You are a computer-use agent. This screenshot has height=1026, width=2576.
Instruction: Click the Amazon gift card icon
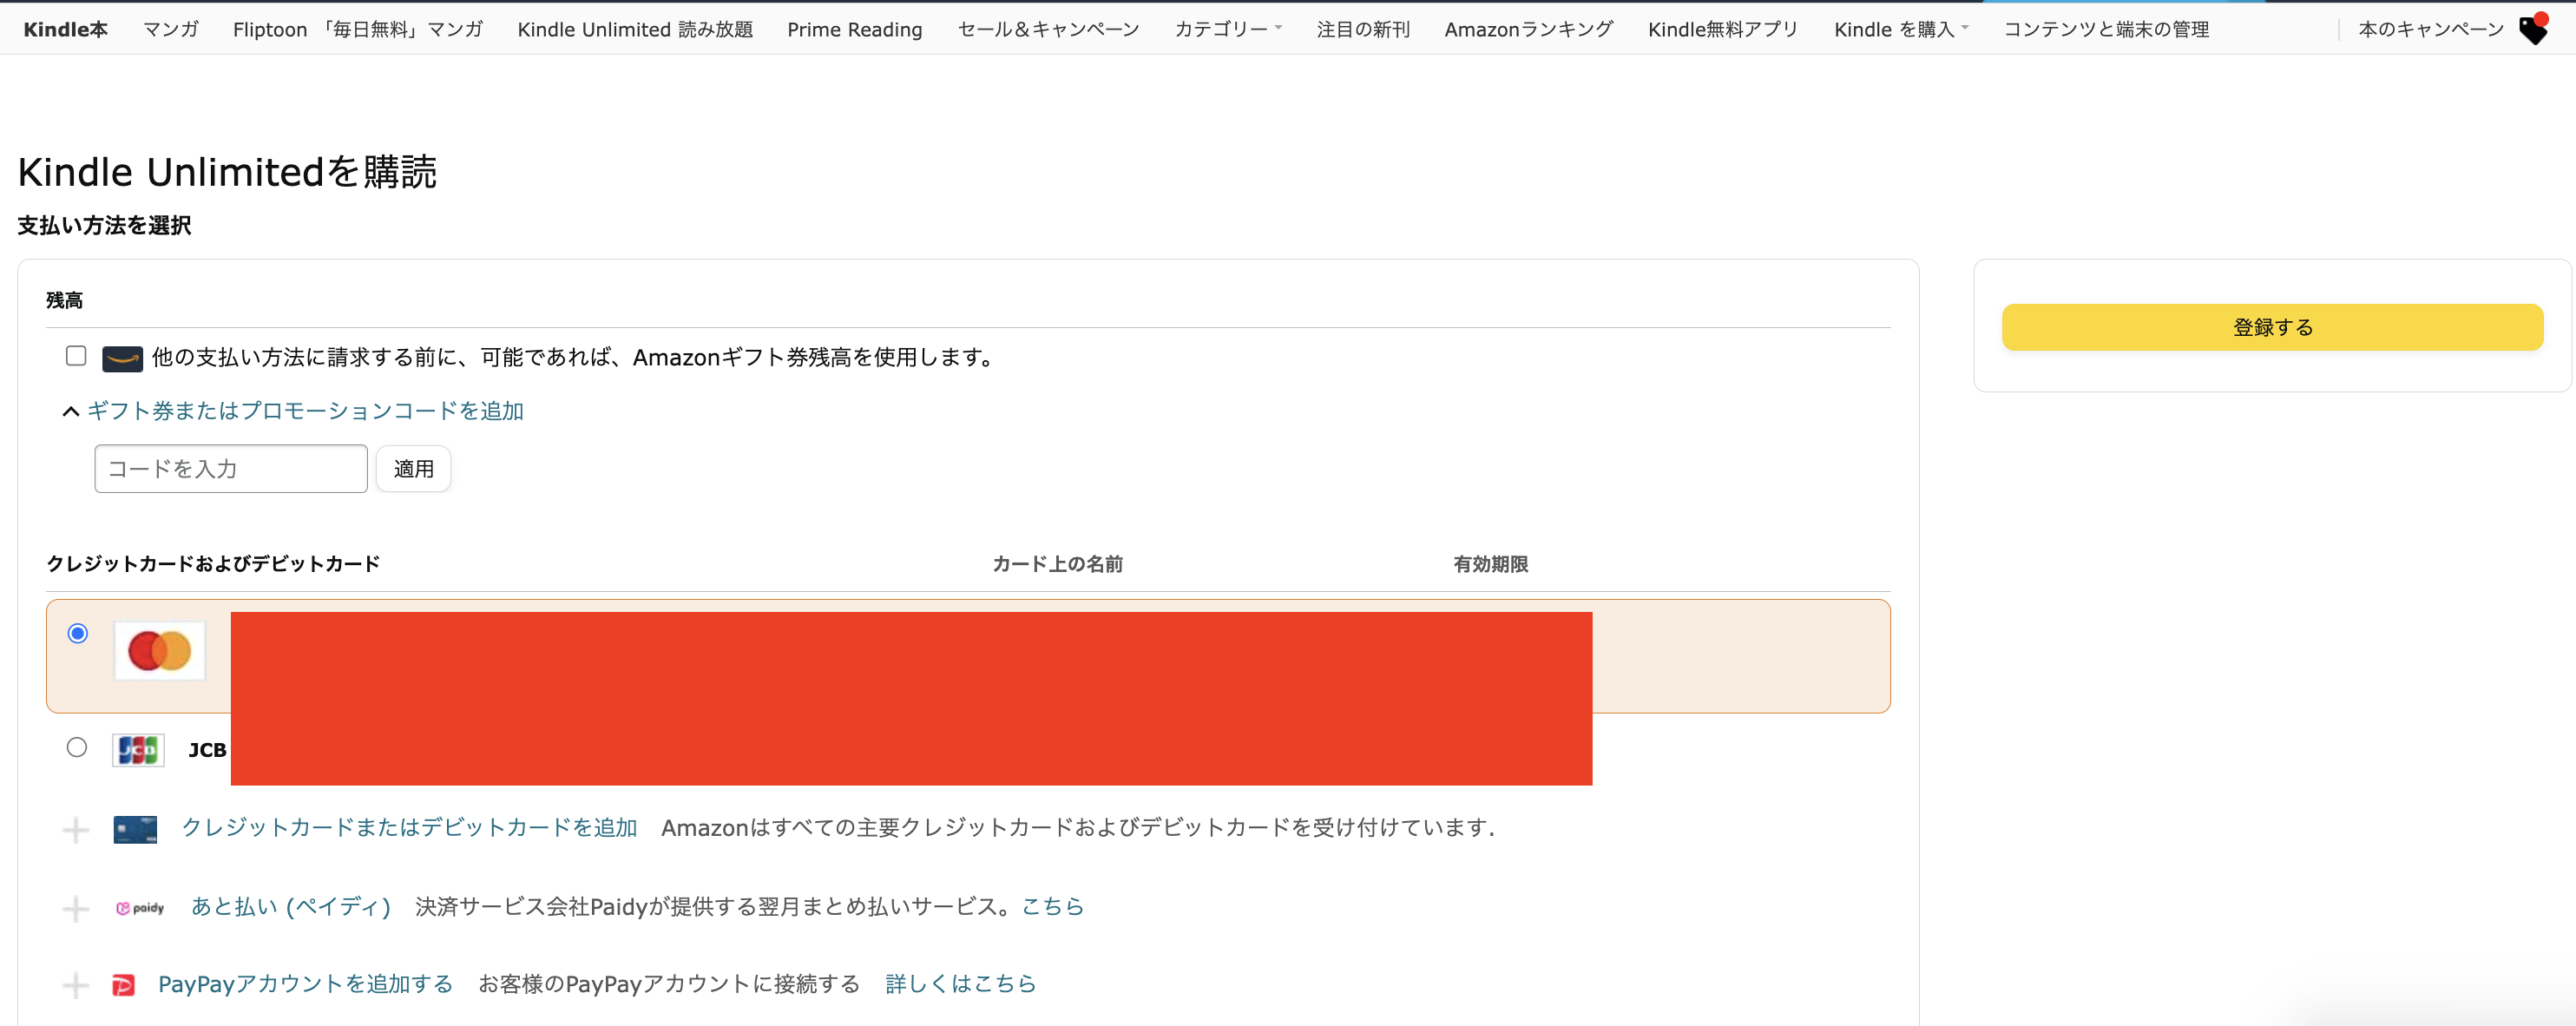[122, 358]
